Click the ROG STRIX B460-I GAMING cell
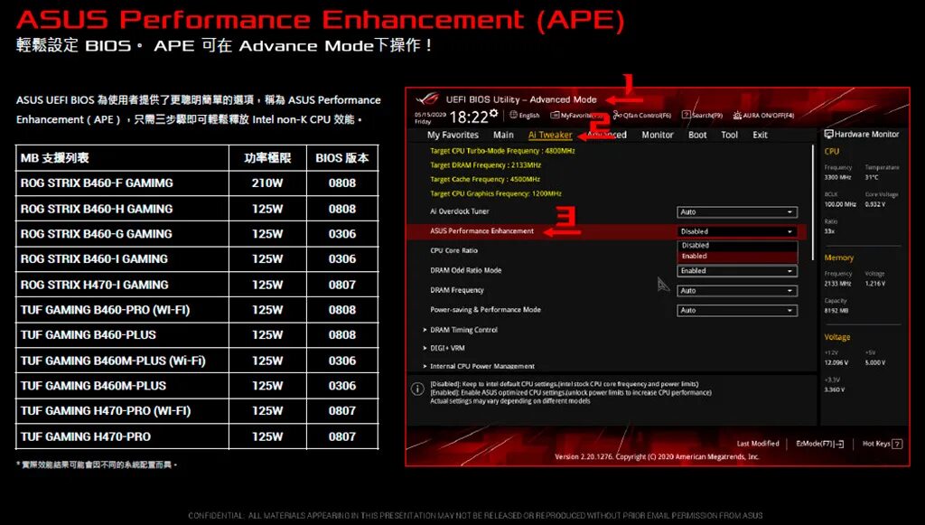Image resolution: width=925 pixels, height=525 pixels. [122, 259]
